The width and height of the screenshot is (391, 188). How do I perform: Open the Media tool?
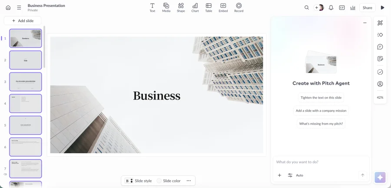coord(166,7)
